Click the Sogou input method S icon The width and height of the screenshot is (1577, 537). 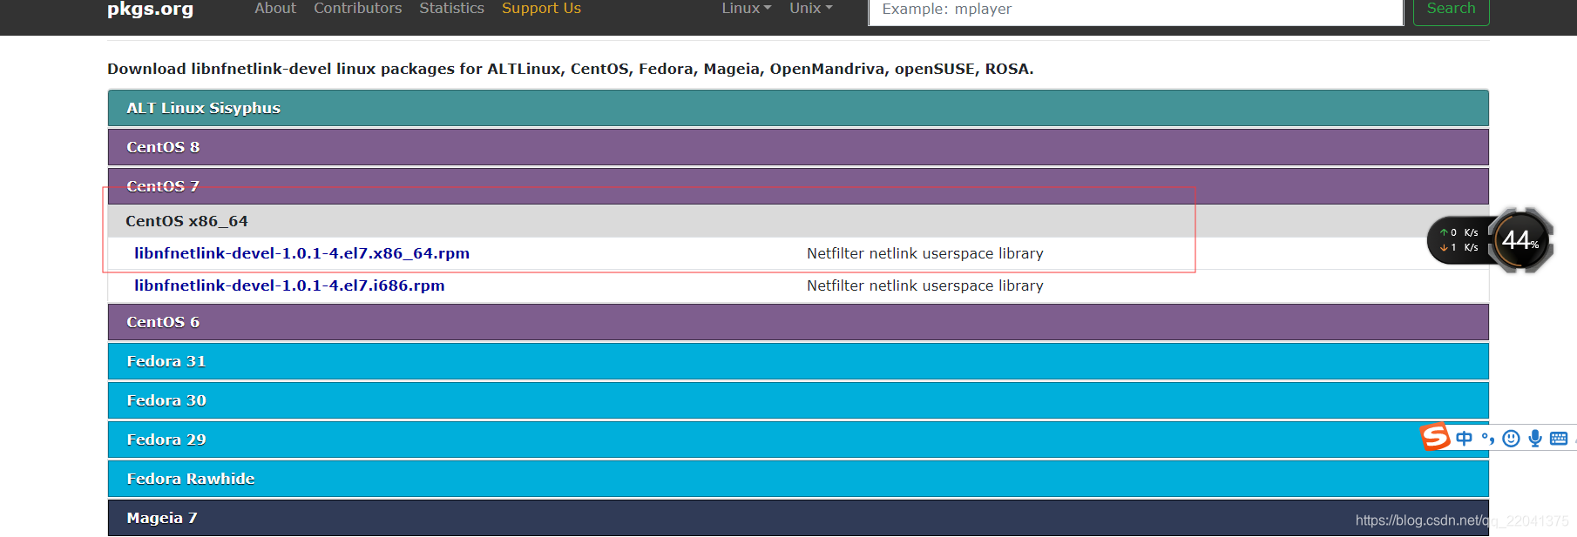pos(1435,437)
